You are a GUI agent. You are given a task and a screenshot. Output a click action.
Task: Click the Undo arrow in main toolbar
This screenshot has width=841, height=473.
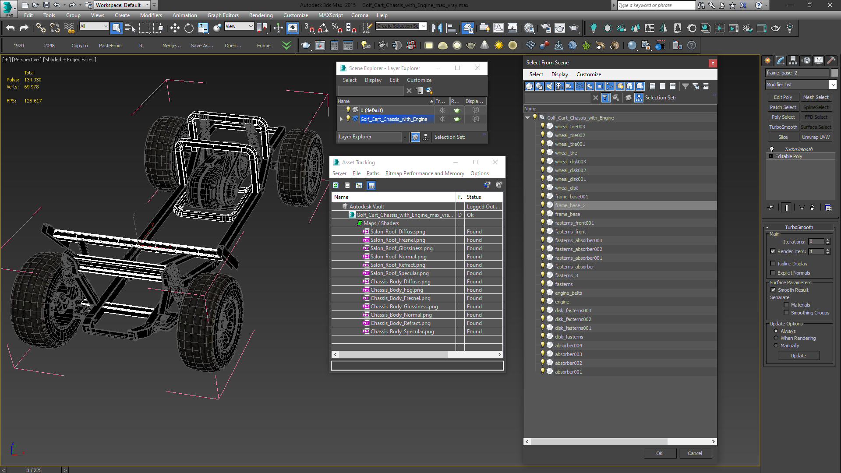click(11, 28)
